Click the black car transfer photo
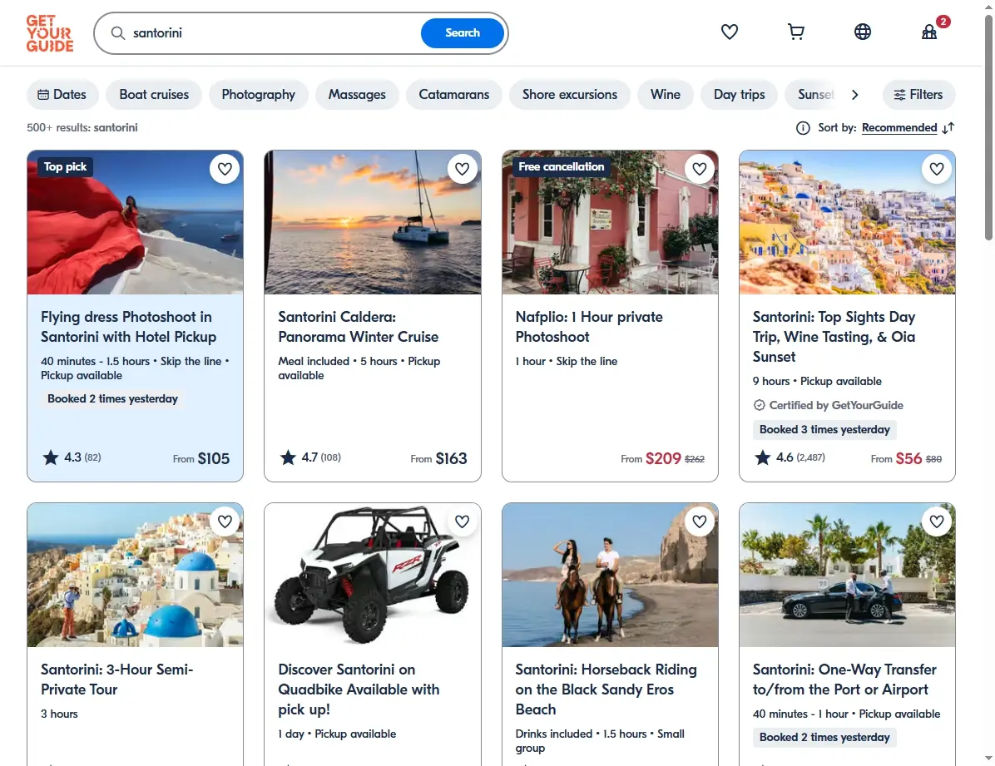The image size is (995, 766). pos(847,575)
